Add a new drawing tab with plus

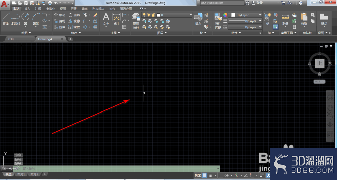pyautogui.click(x=70, y=39)
